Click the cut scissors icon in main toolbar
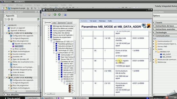The height and width of the screenshot is (99, 177). [x=32, y=8]
